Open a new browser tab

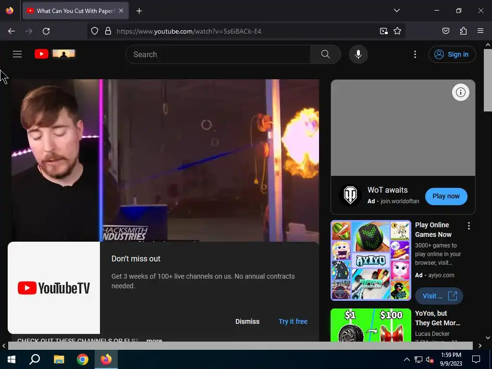tap(139, 11)
